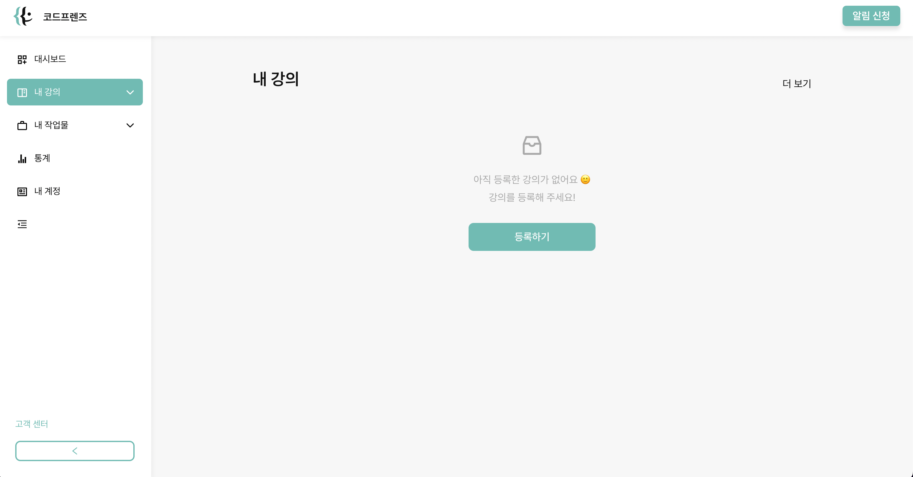Click the indent-collapse menu icon in sidebar

(22, 224)
